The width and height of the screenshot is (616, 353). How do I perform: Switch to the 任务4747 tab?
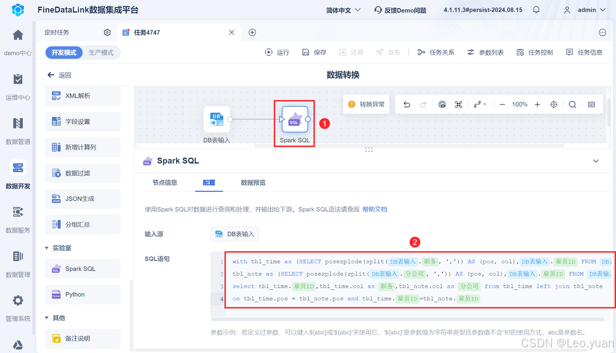tap(147, 32)
